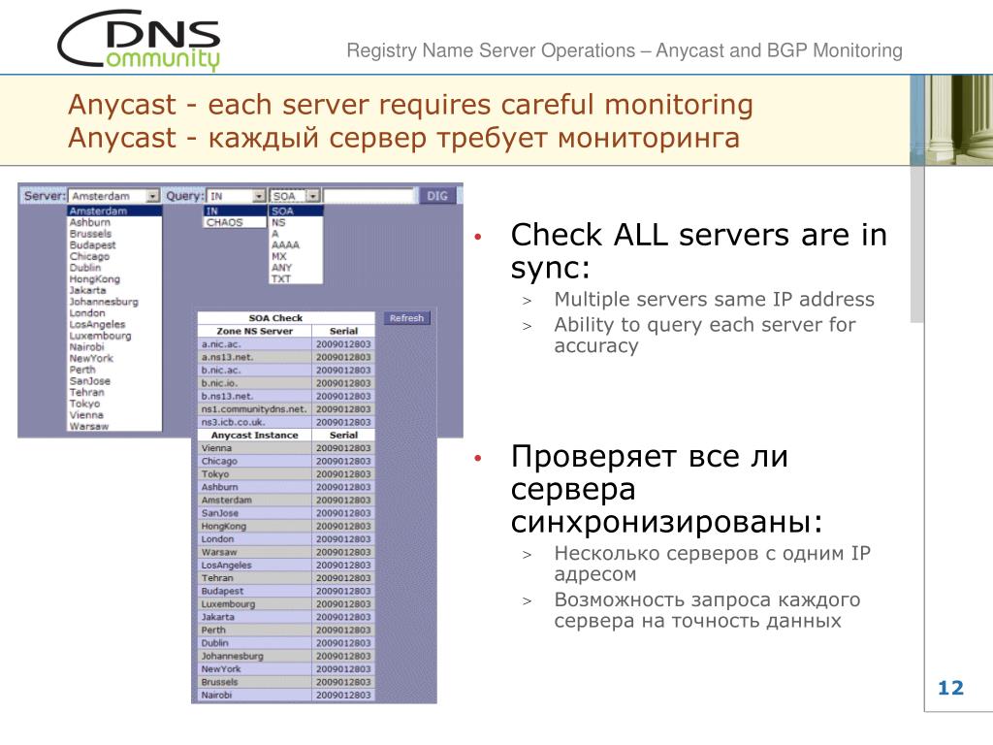Screen dimensions: 993x745
Task: Click the empty query text field beside DIG
Action: pyautogui.click(x=368, y=196)
